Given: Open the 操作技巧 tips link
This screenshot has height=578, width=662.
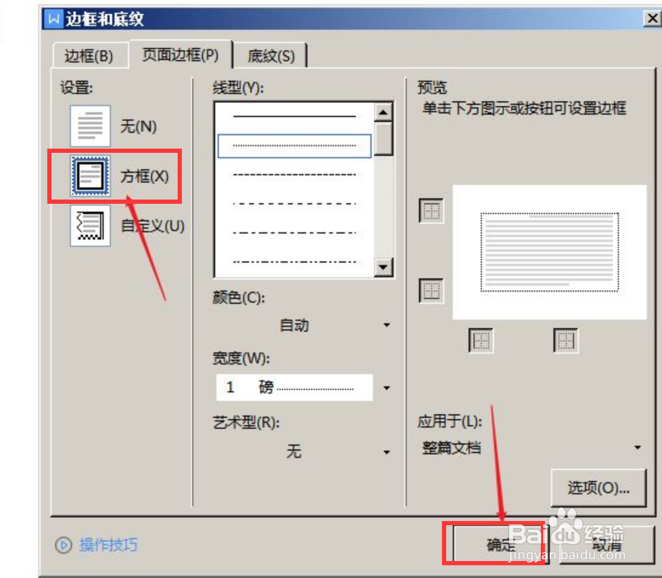Looking at the screenshot, I should 109,545.
